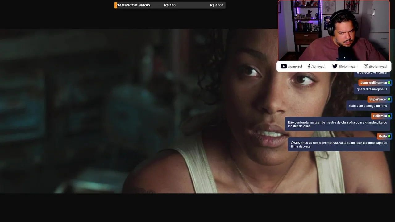
Task: Click the Instagram icon in social bar
Action: 366,66
